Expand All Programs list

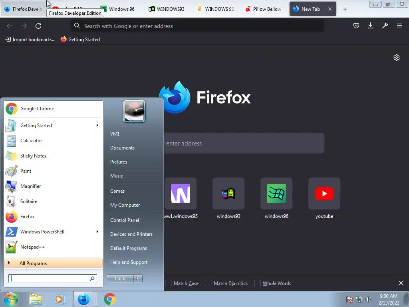click(54, 263)
